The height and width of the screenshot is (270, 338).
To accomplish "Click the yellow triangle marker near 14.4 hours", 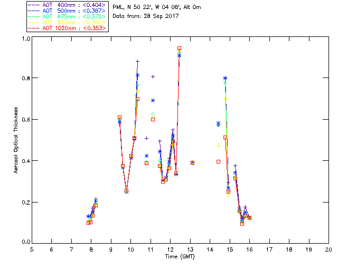I will pos(218,145).
